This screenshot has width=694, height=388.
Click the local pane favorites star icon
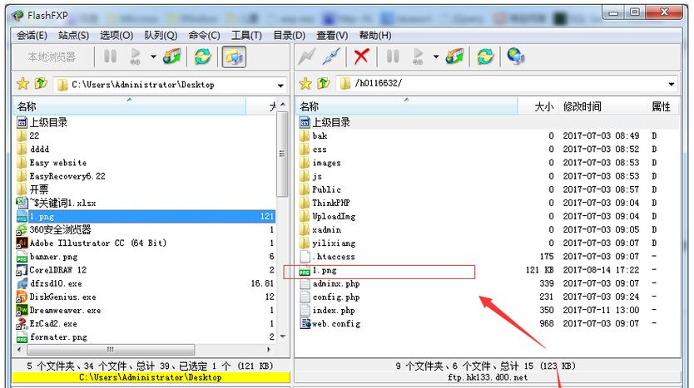22,84
